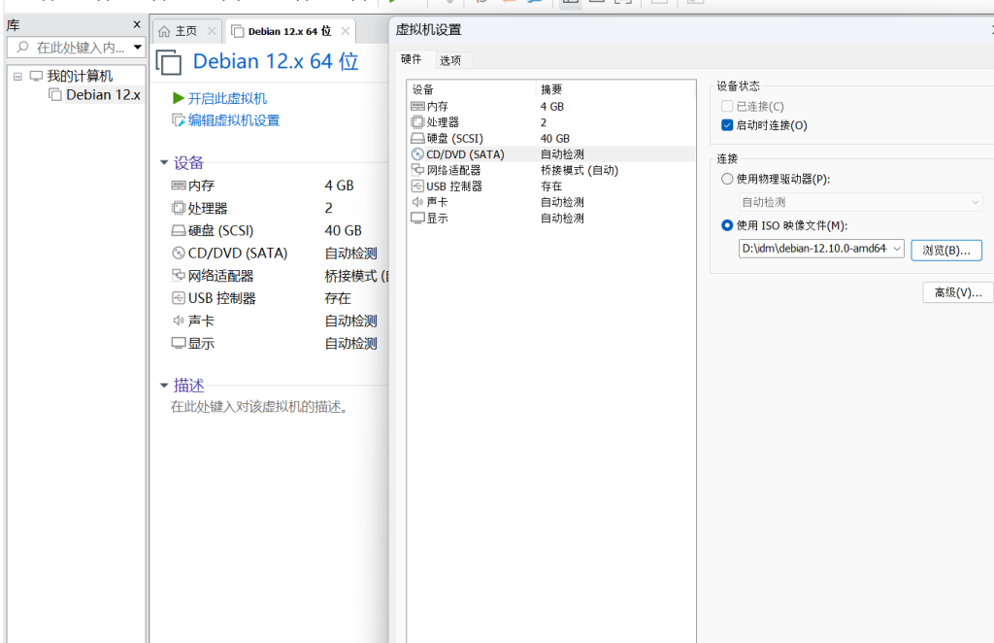The height and width of the screenshot is (643, 994).
Task: Choose the 使用物理驱动器 radio button
Action: pyautogui.click(x=727, y=179)
